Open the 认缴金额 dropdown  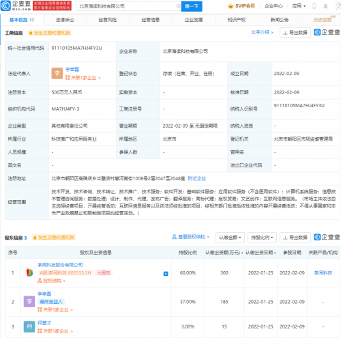pos(230,238)
